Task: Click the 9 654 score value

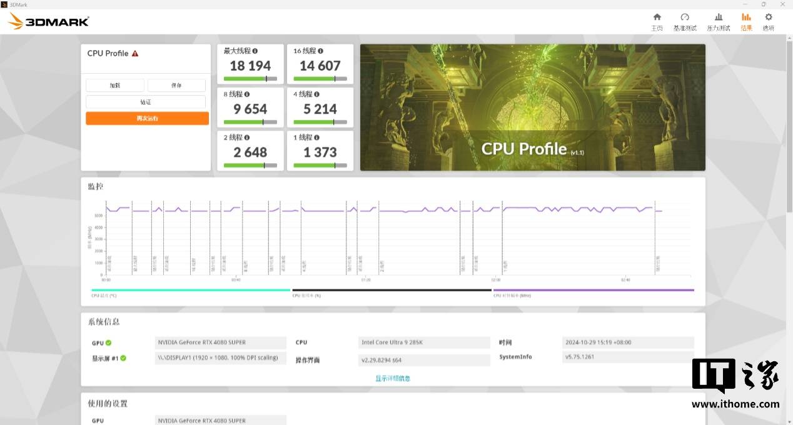Action: [x=250, y=109]
